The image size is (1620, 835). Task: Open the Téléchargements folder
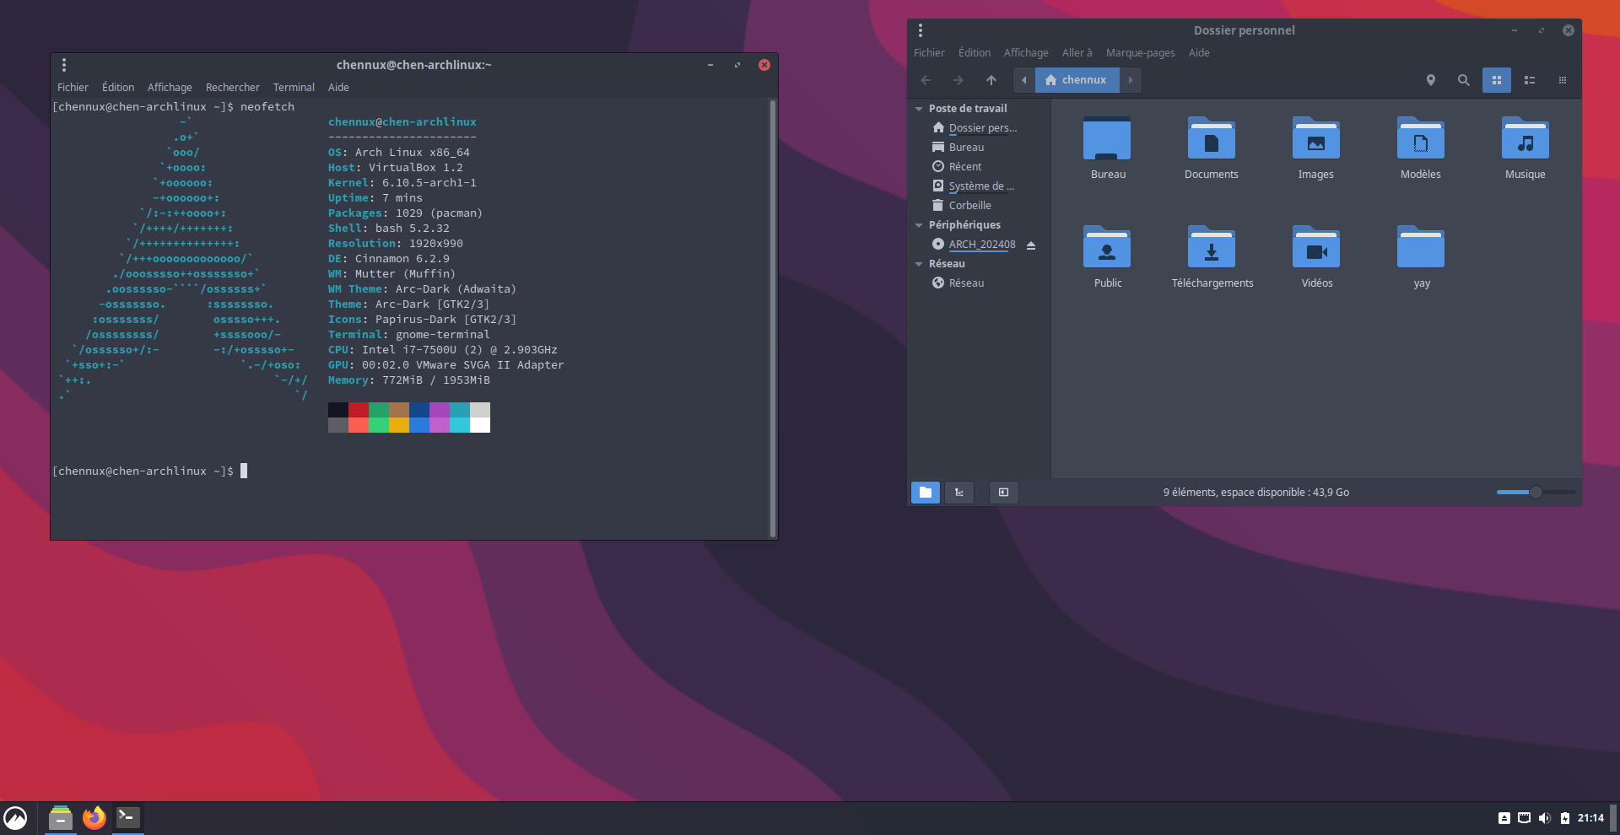pyautogui.click(x=1212, y=248)
